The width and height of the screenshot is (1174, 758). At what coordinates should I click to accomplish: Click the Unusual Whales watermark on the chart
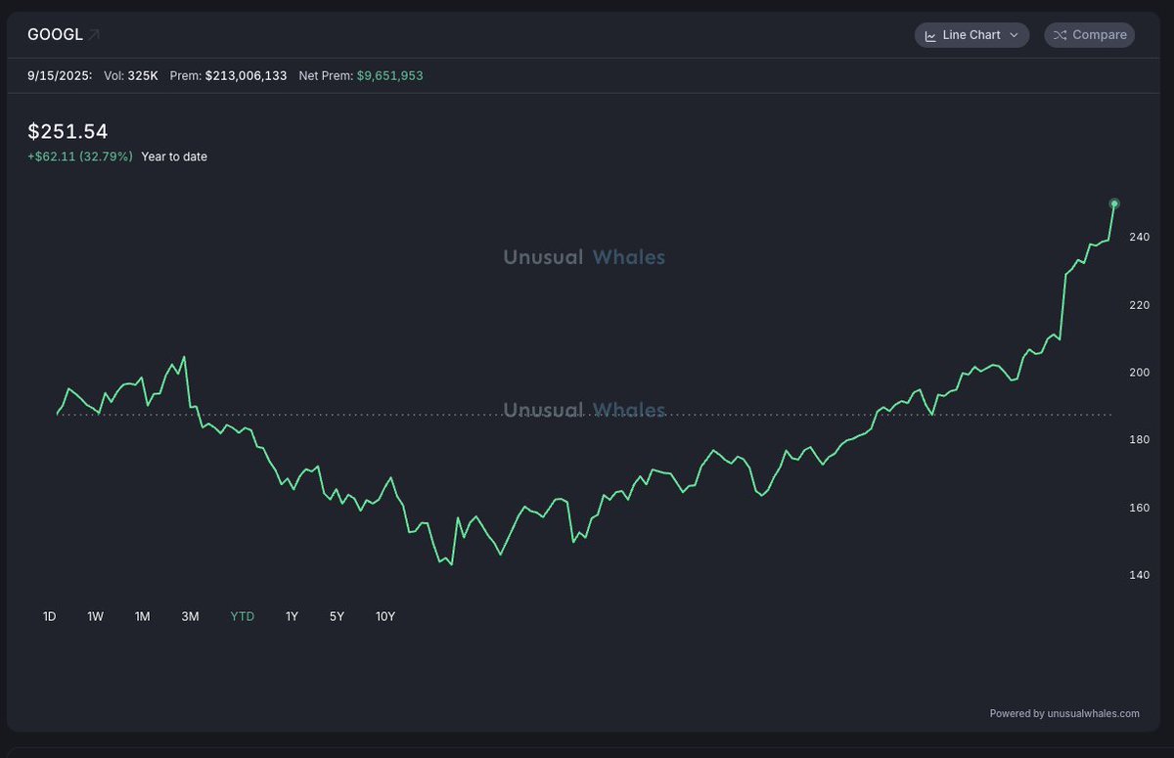coord(584,256)
